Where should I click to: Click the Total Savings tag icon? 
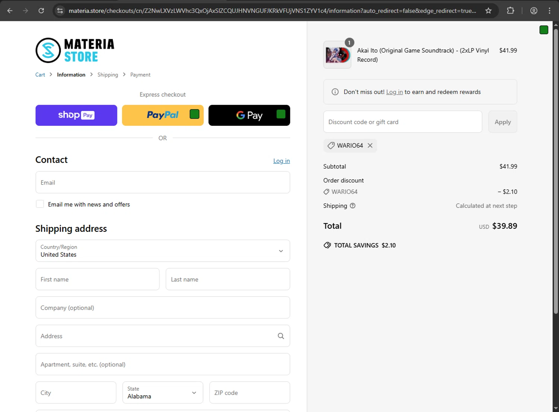327,245
